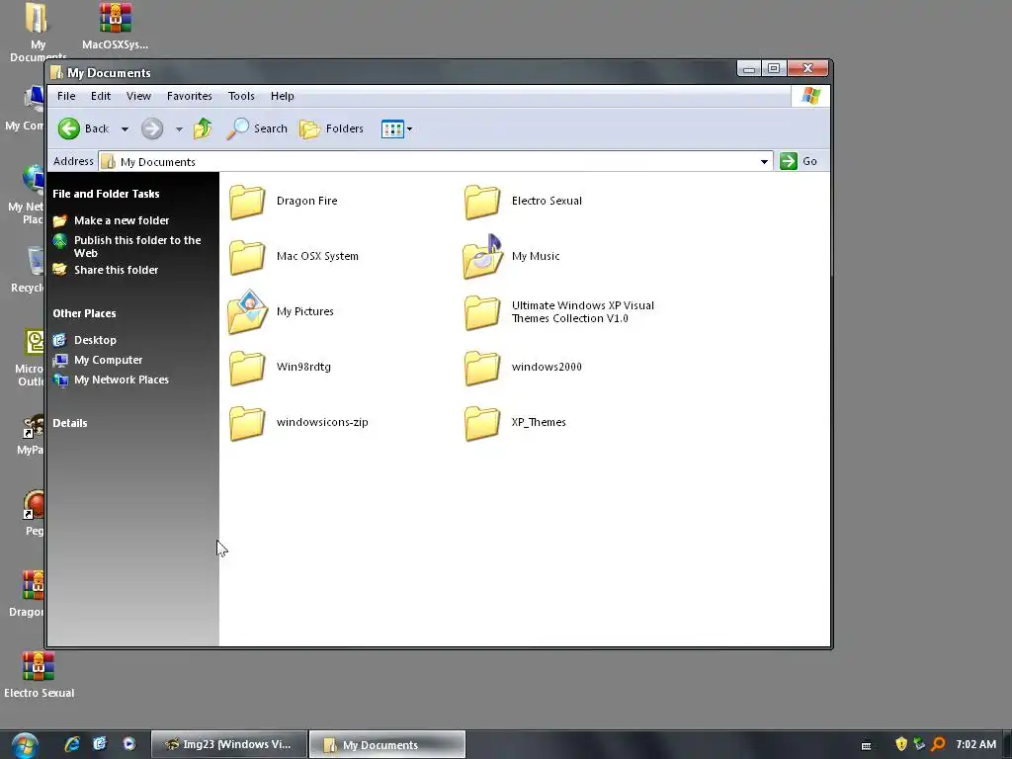1012x759 pixels.
Task: Click the Windows flag logo in menu bar
Action: click(810, 96)
